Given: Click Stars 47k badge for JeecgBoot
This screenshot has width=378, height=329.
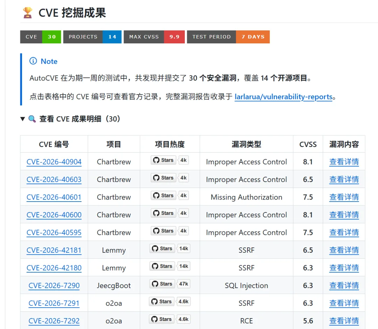Looking at the screenshot, I should point(170,284).
